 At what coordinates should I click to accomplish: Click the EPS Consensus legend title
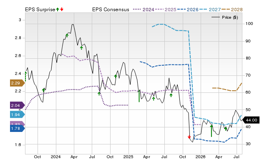pos(111,10)
